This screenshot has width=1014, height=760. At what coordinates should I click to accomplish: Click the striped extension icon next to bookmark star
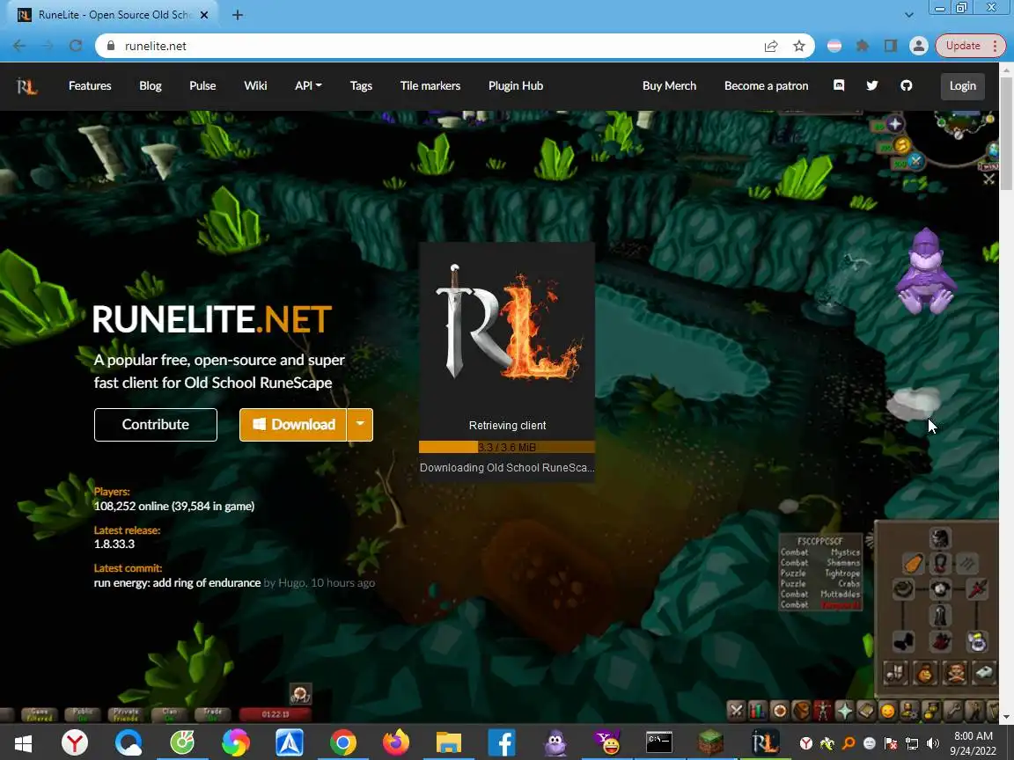point(834,46)
